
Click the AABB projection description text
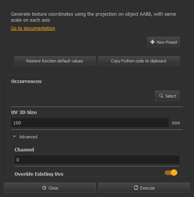[x=93, y=17]
